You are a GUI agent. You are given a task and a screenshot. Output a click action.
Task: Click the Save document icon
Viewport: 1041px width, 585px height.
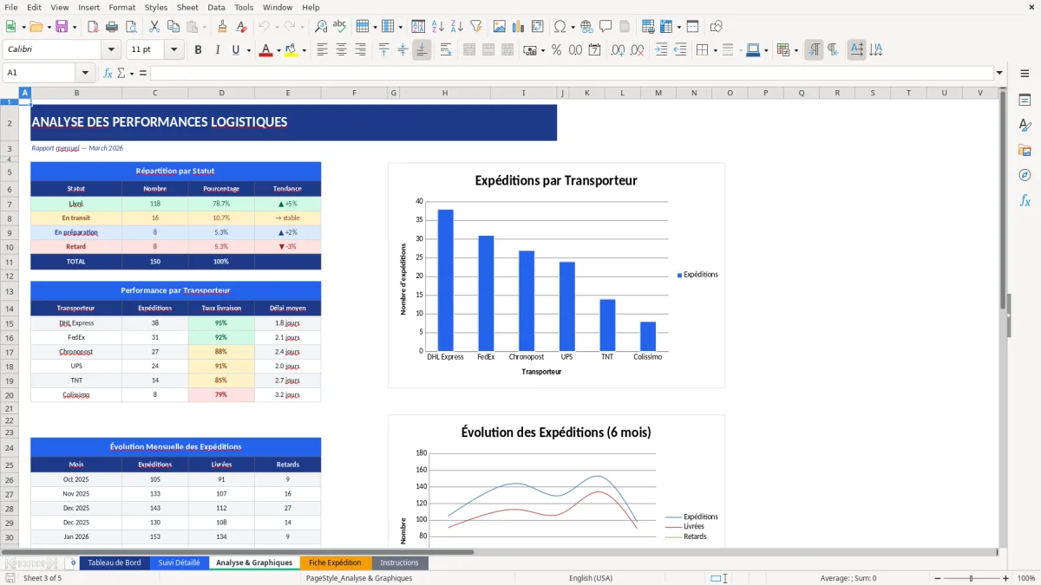coord(62,27)
